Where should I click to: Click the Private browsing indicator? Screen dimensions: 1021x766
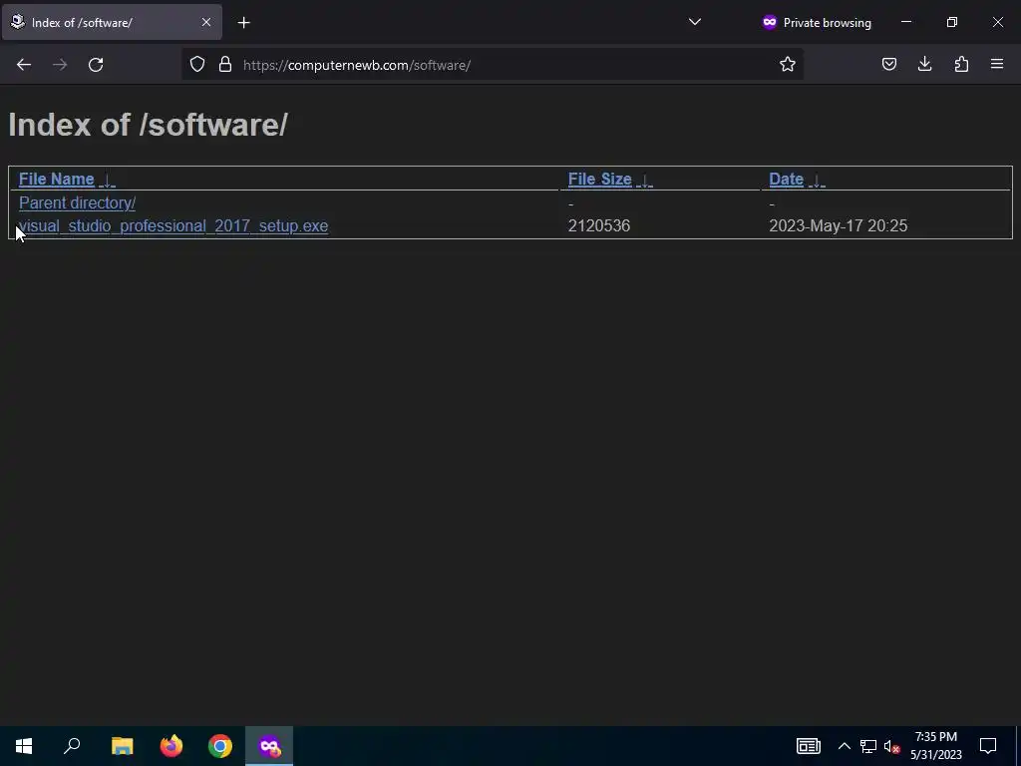click(x=817, y=23)
